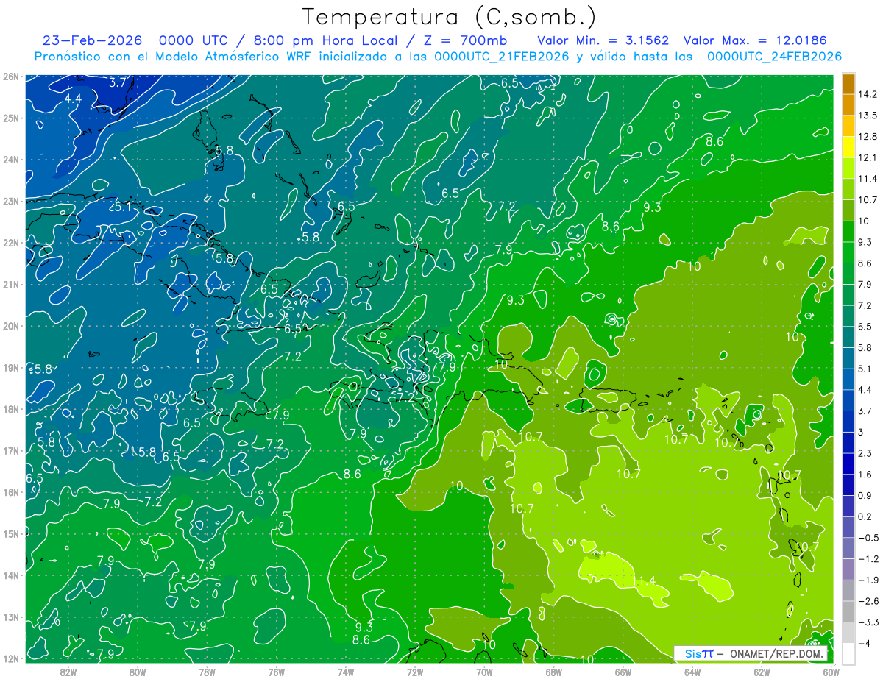Click the colorbar value "-0.5"
The image size is (883, 682).
click(x=868, y=538)
